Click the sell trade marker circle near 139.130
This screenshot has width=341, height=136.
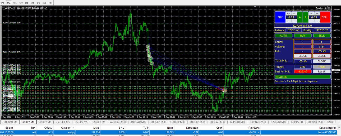coord(224,90)
